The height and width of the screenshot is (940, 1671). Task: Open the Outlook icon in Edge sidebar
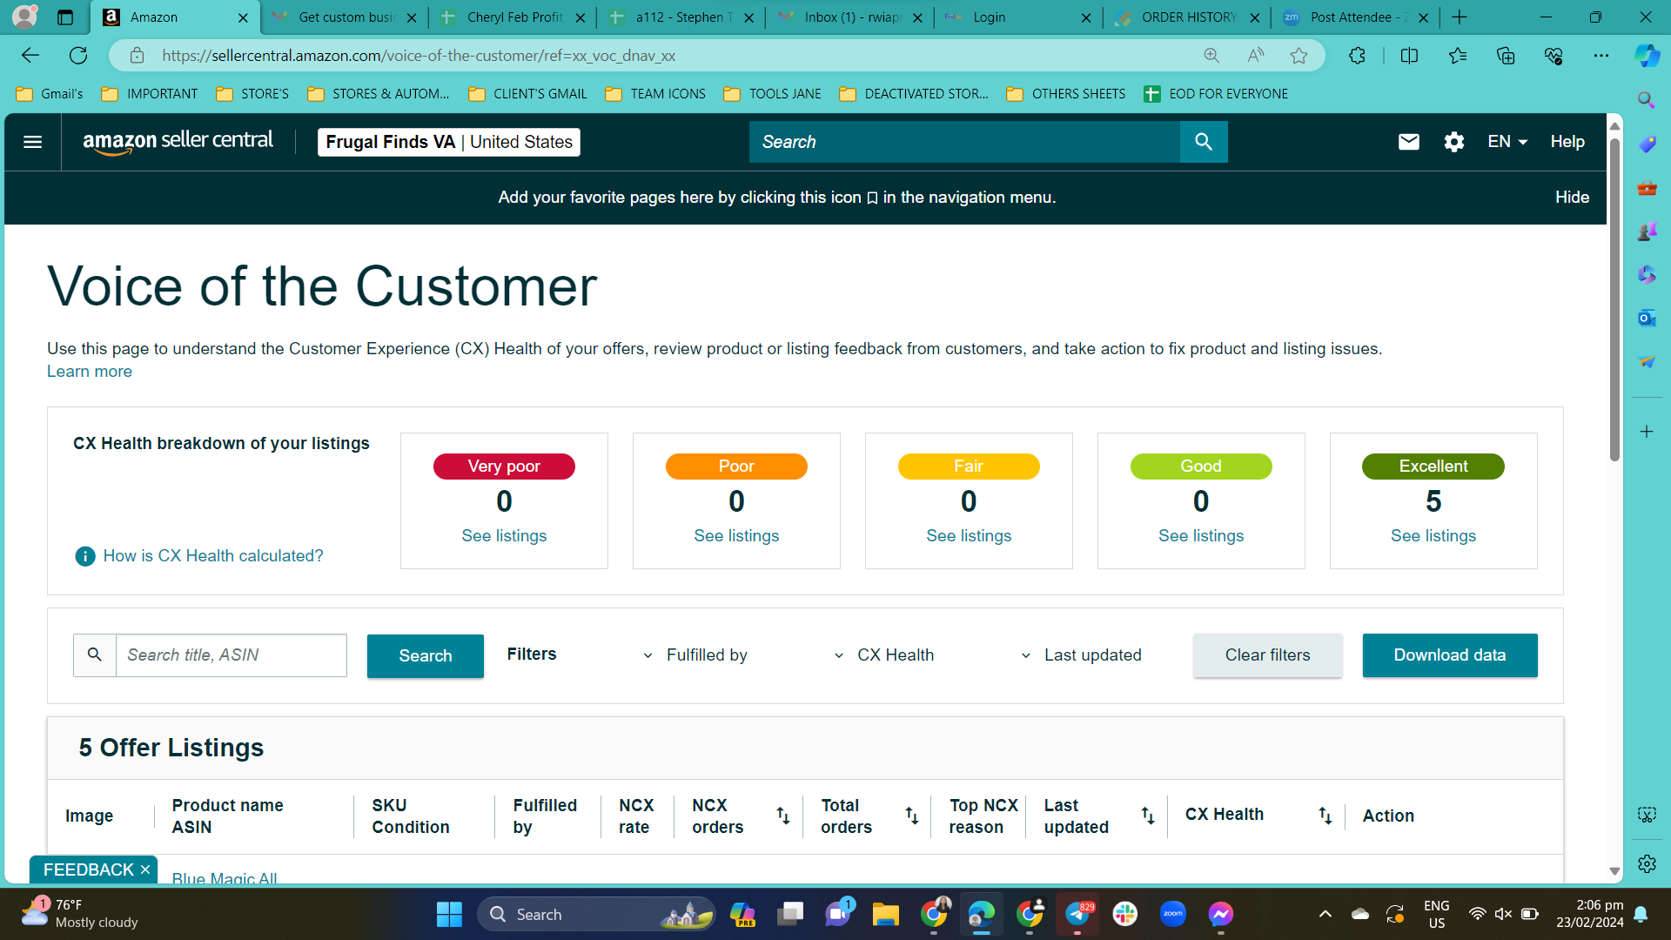[x=1647, y=318]
